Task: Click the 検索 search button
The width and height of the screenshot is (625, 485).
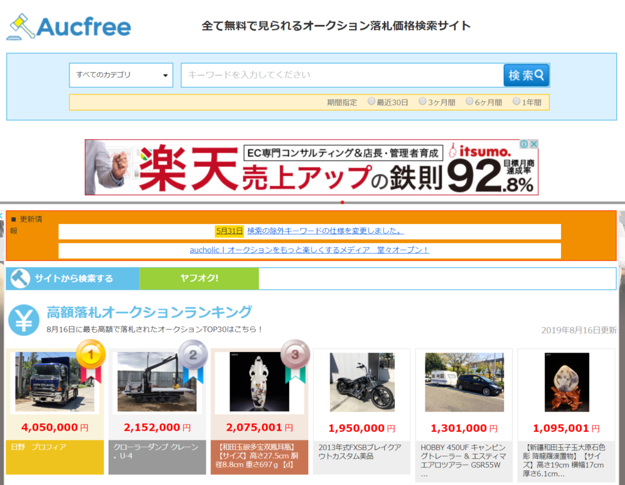Action: (526, 75)
